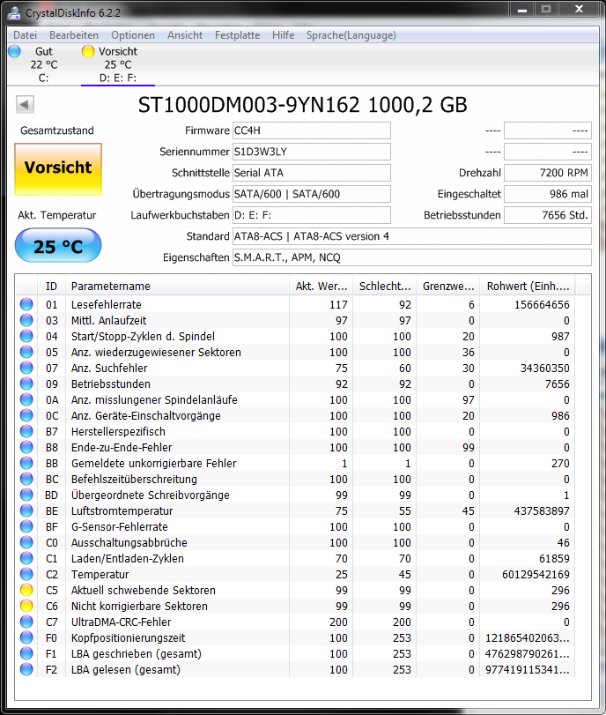Click status icon of Kopfpositionierungszeit row
Screen dimensions: 606x715
26,637
